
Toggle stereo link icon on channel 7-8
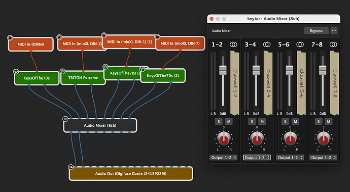tap(333, 44)
